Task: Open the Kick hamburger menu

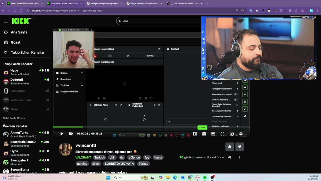Action: (6, 21)
